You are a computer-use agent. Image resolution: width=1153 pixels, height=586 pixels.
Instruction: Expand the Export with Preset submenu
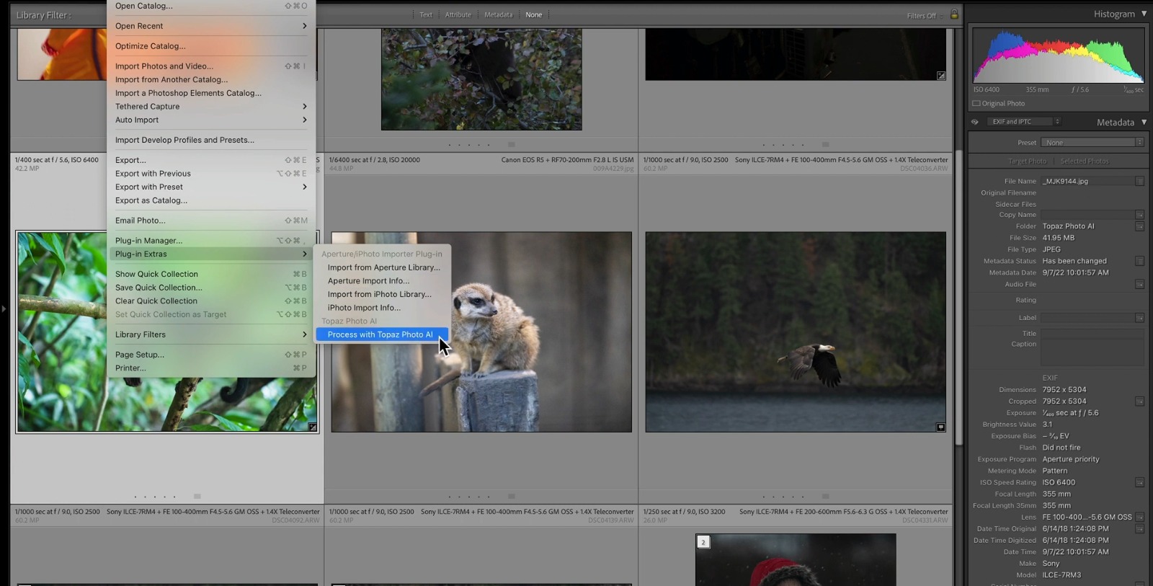click(x=210, y=187)
